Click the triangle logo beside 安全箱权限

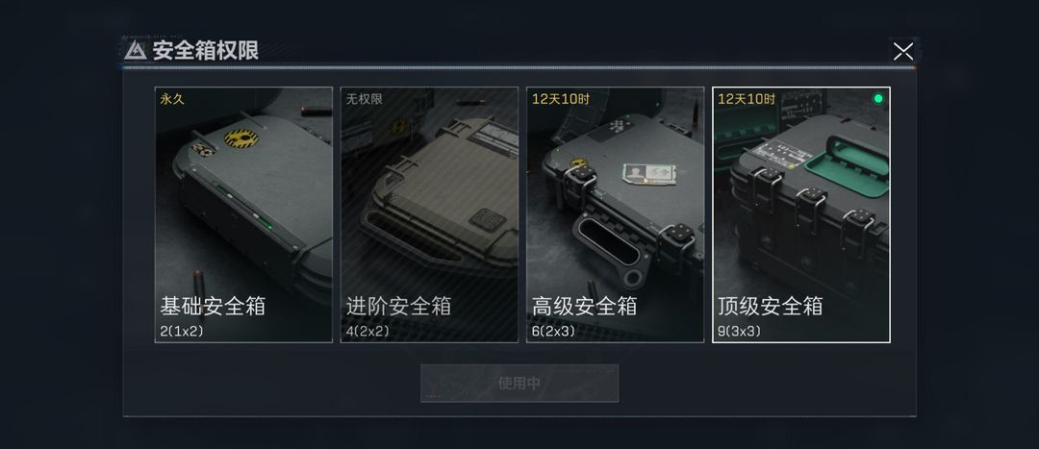point(136,50)
